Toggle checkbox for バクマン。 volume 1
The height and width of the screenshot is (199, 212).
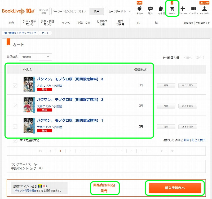[x=15, y=127]
